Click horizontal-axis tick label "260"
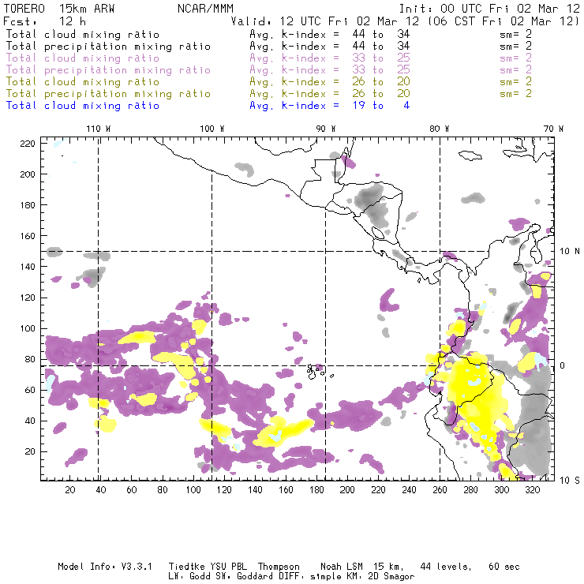 (440, 490)
